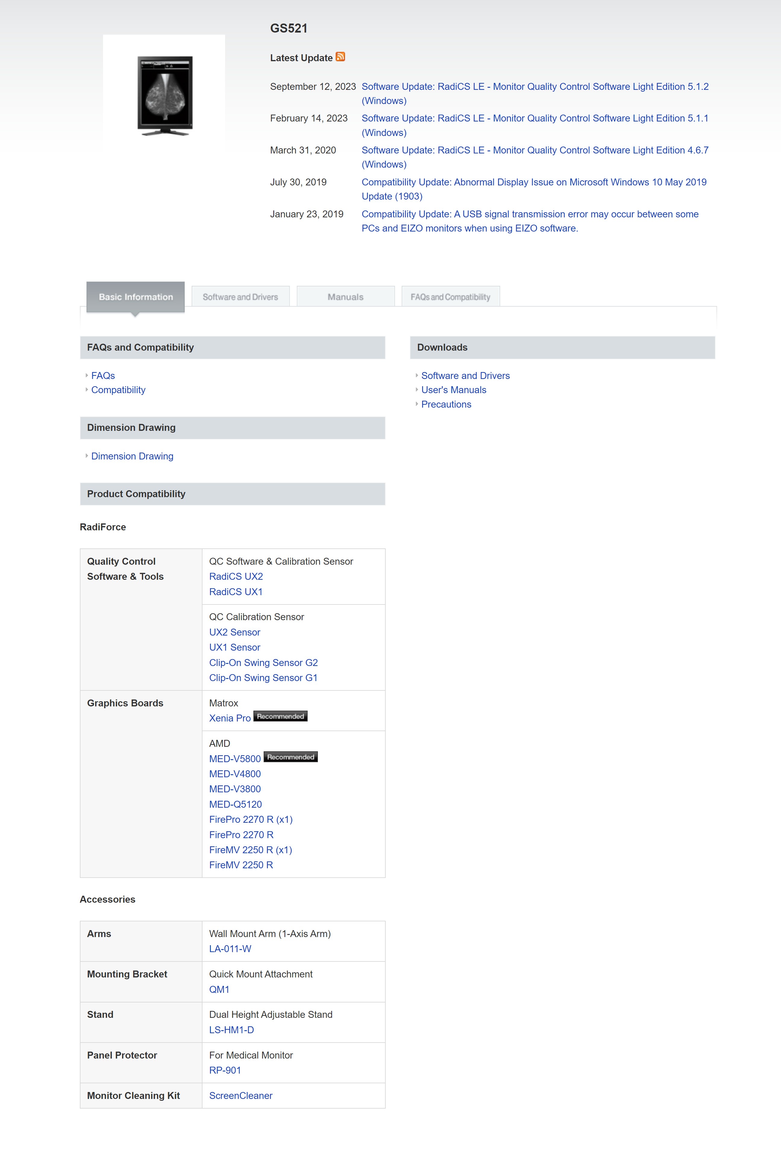The height and width of the screenshot is (1152, 781).
Task: Open the Precautions link
Action: (x=446, y=404)
